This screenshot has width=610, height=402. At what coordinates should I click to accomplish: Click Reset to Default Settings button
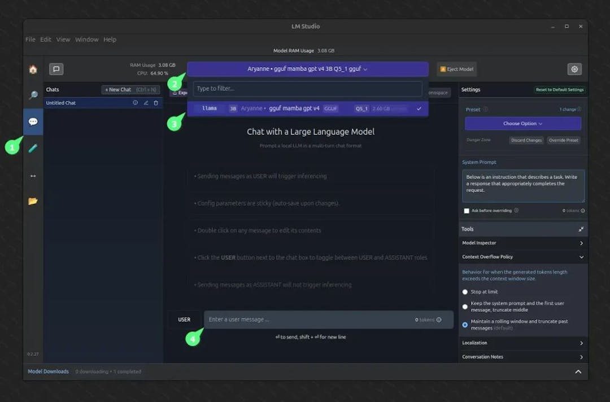pos(559,90)
